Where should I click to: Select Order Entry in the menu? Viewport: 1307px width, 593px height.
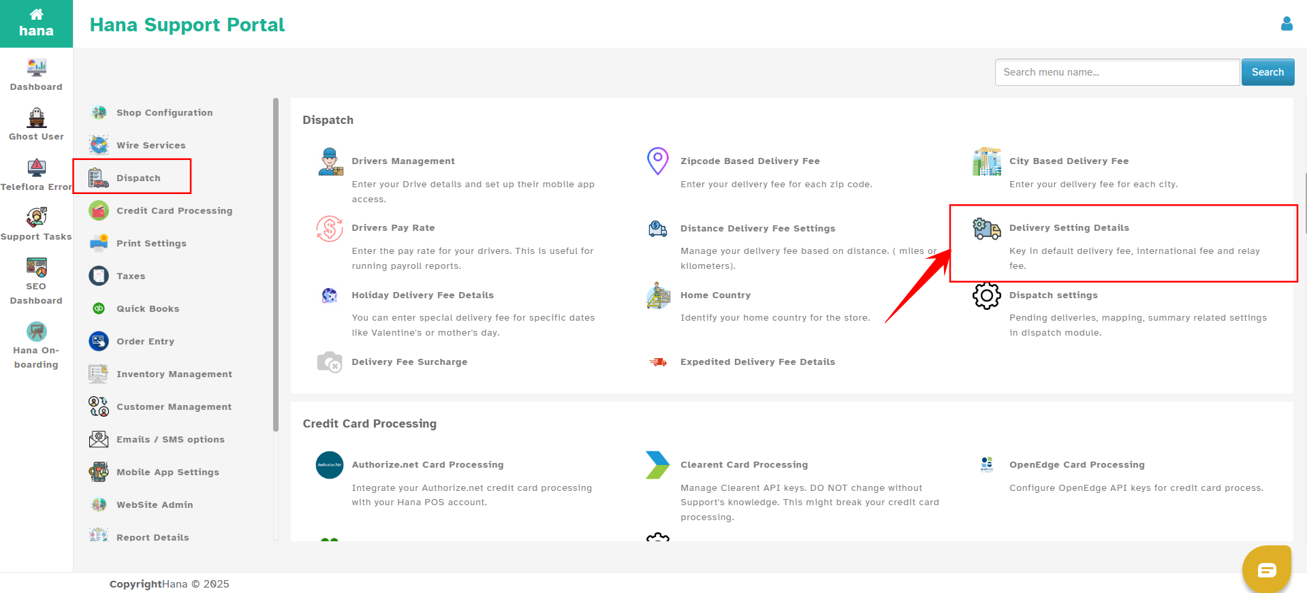[x=145, y=342]
